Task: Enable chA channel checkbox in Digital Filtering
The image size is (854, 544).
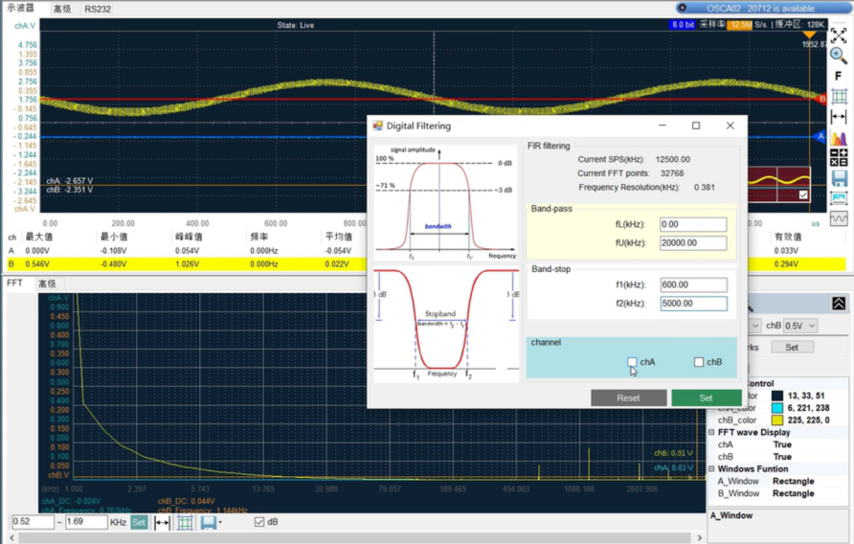Action: [x=632, y=362]
